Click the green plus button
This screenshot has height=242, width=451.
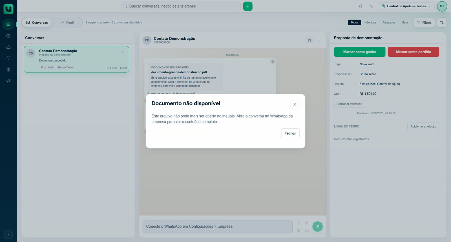[x=248, y=6]
